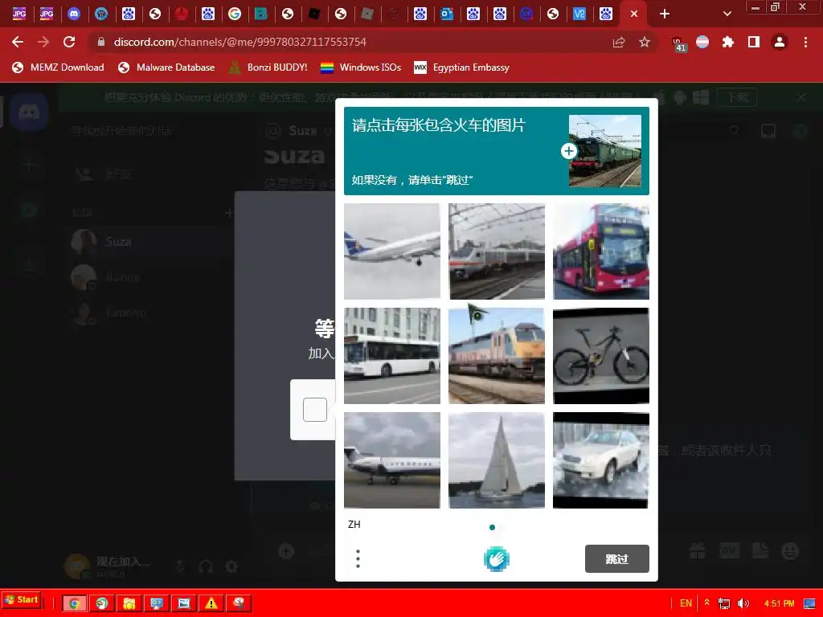Select the white airplane taking off image

pos(392,251)
